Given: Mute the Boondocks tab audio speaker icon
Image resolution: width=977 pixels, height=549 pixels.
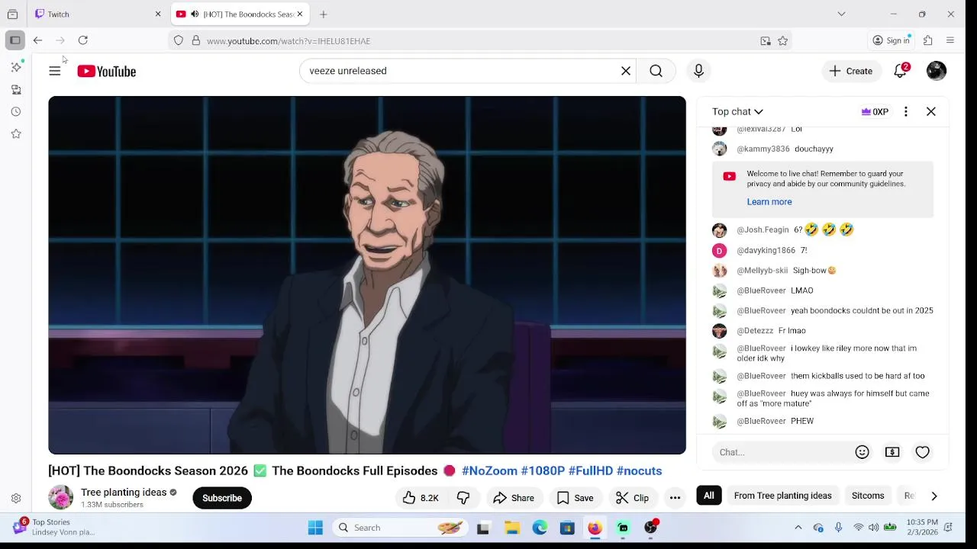Looking at the screenshot, I should [195, 14].
